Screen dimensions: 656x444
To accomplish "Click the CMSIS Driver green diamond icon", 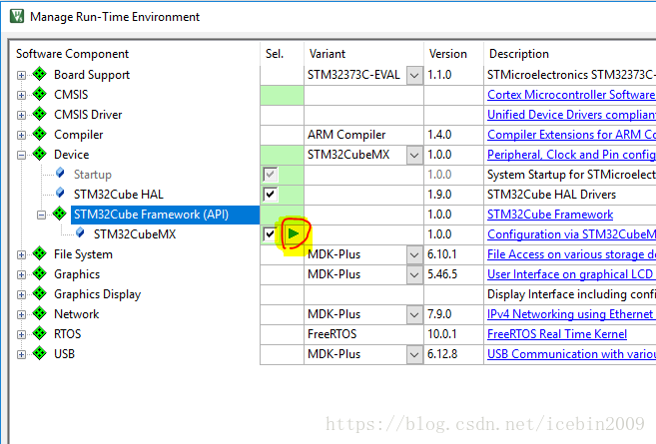I will (x=40, y=114).
